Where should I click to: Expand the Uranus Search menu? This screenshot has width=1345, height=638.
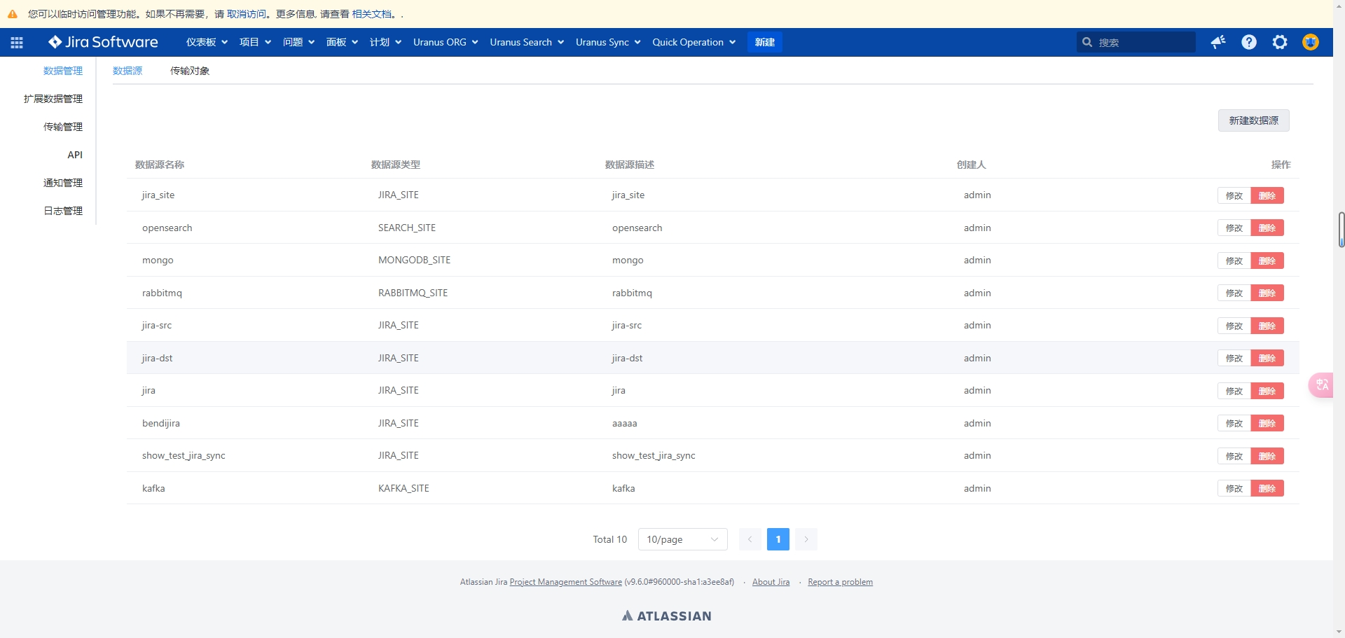[x=527, y=42]
